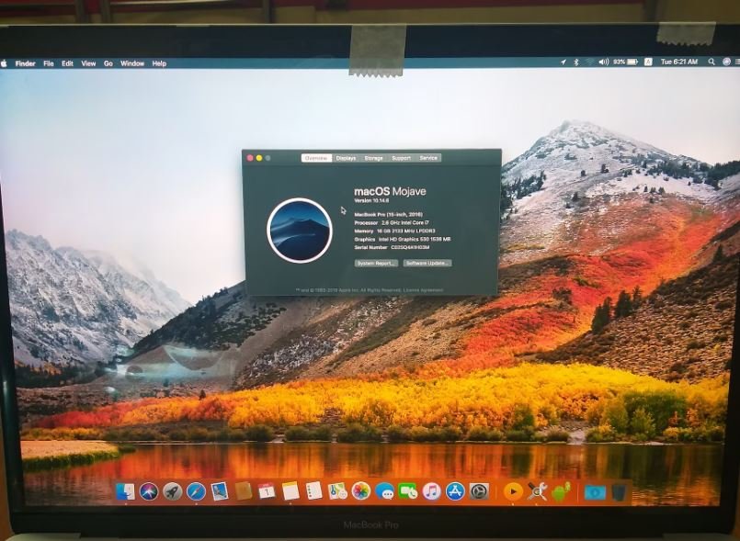Open the License Agreement link
This screenshot has width=740, height=541.
426,290
